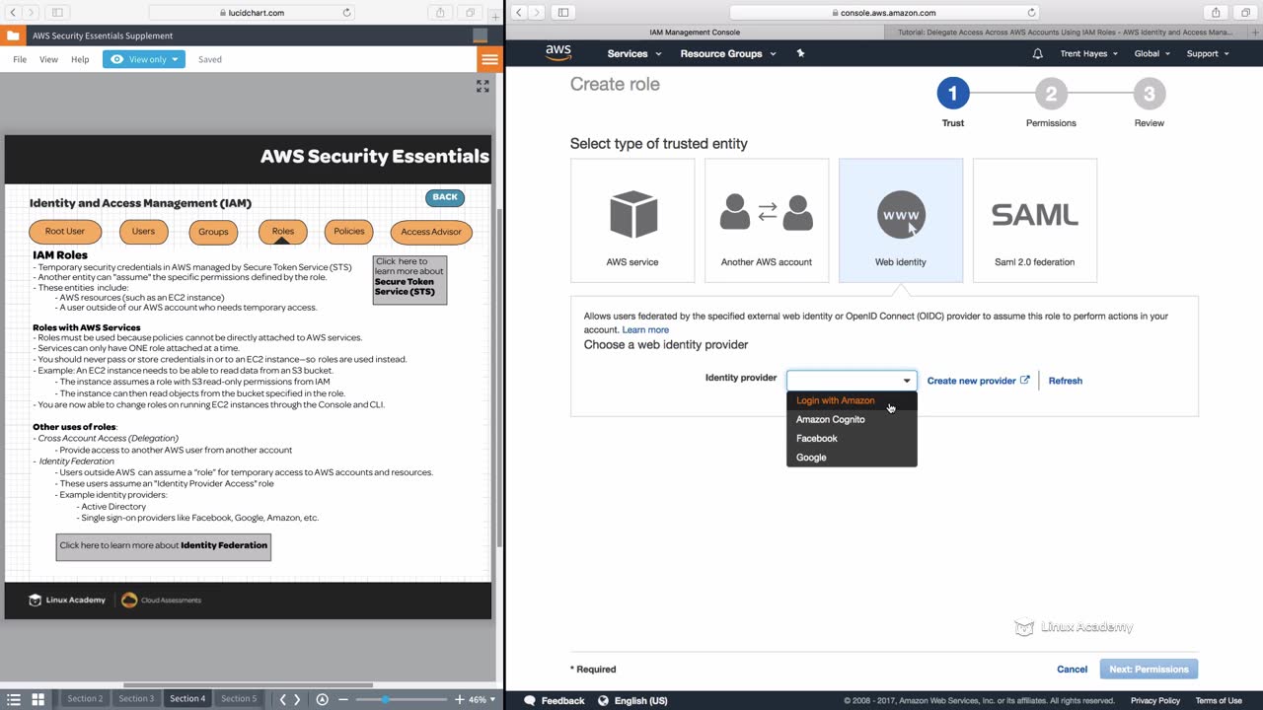The height and width of the screenshot is (710, 1263).
Task: Switch to Section 5 page tab
Action: point(238,699)
